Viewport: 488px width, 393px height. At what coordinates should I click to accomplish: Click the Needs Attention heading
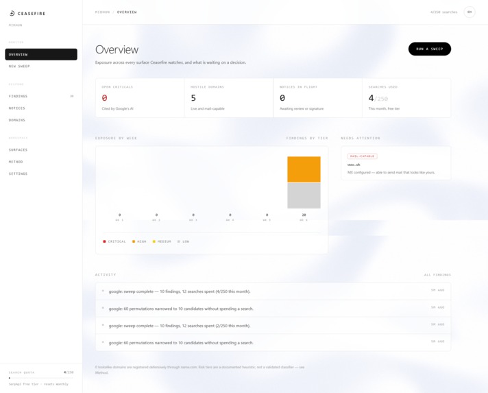point(361,138)
